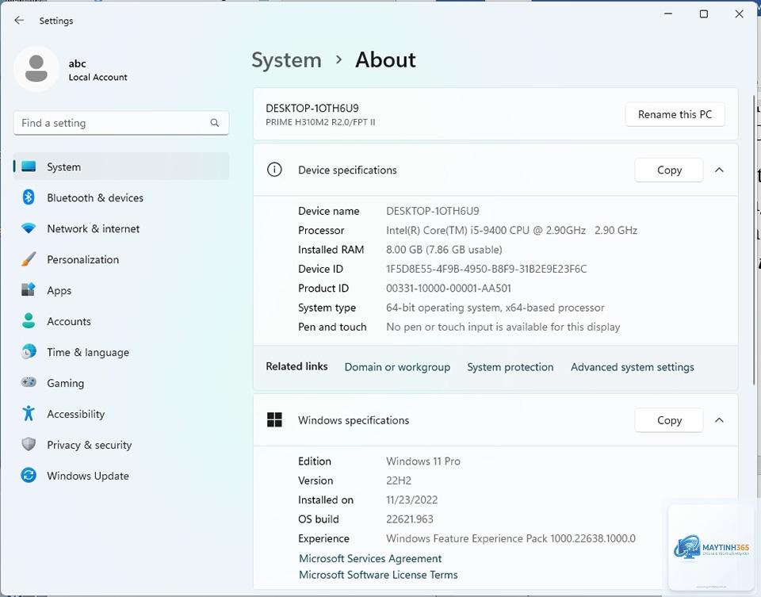Collapse the Device specifications section
Viewport: 761px width, 597px height.
click(719, 170)
